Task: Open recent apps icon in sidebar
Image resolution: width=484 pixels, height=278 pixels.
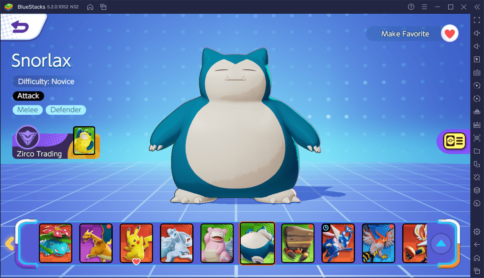Action: [x=477, y=271]
